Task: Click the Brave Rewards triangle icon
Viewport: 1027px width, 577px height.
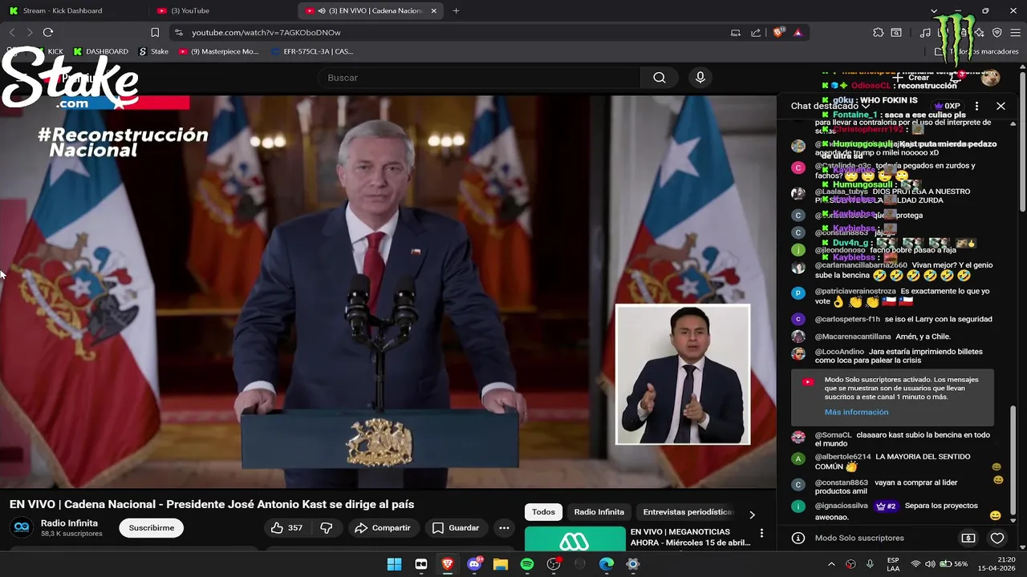Action: coord(798,32)
